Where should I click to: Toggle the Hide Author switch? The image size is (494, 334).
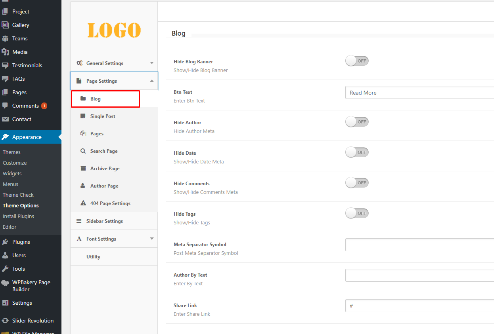pos(357,122)
